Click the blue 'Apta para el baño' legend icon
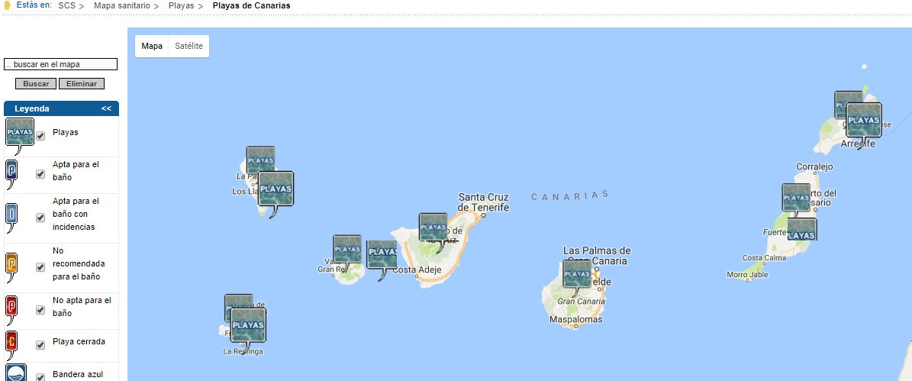This screenshot has height=381, width=912. pos(11,171)
